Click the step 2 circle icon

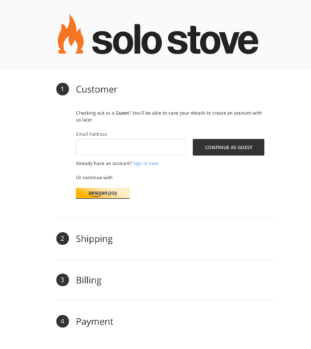63,238
